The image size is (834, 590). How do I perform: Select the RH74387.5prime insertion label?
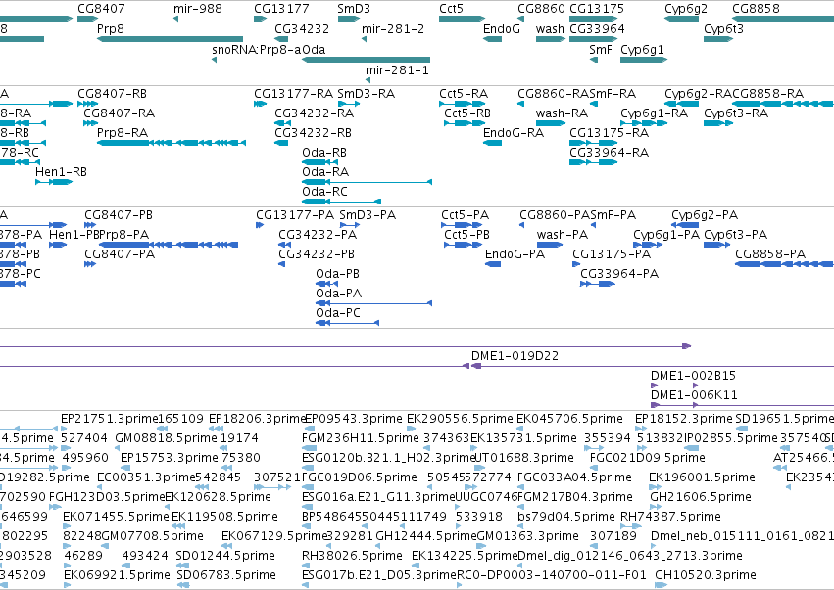670,517
